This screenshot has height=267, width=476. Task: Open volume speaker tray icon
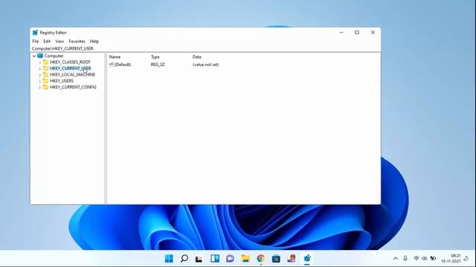(425, 258)
